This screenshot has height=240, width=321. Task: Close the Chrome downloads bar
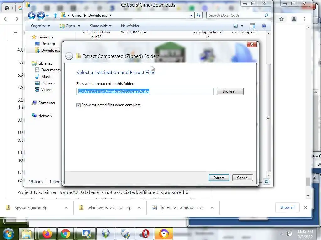tap(305, 207)
